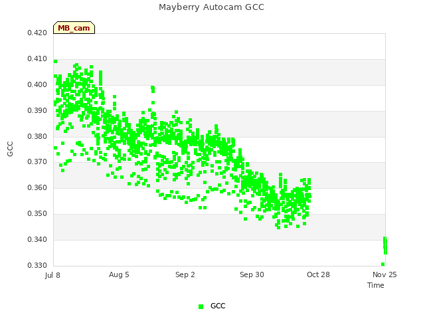
Task: Click the 0.400 y-axis value
Action: 37,84
